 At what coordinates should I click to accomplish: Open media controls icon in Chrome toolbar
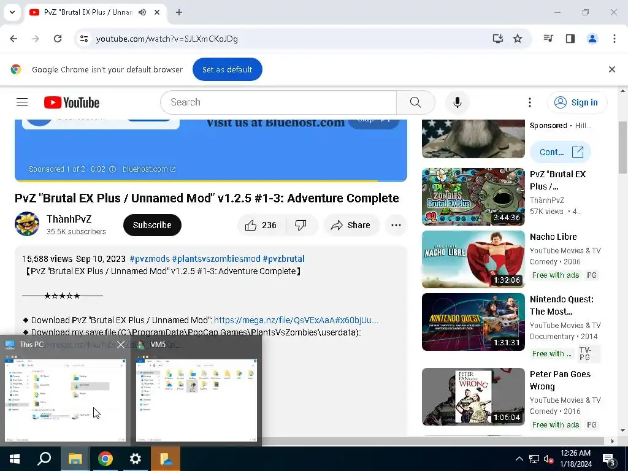click(548, 39)
